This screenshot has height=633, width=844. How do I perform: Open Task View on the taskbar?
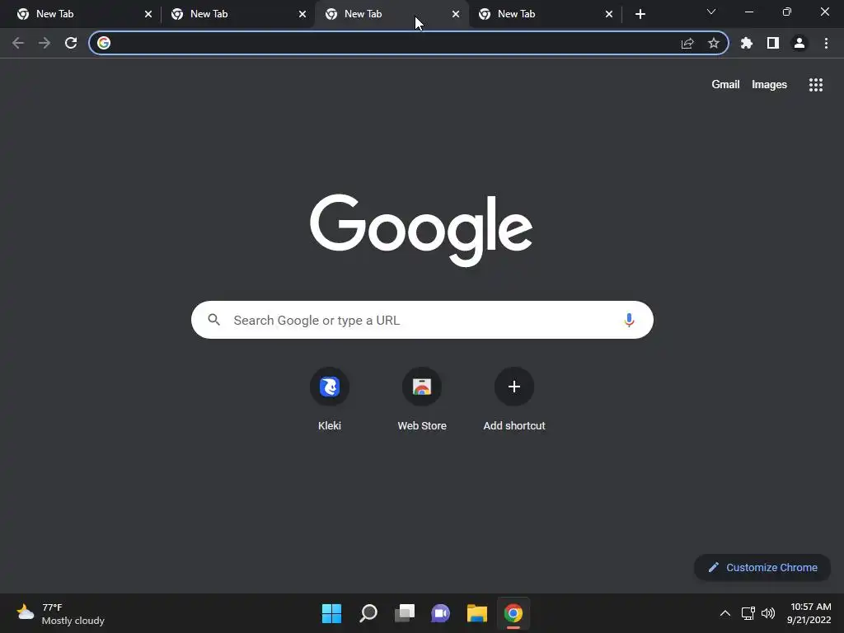tap(404, 613)
